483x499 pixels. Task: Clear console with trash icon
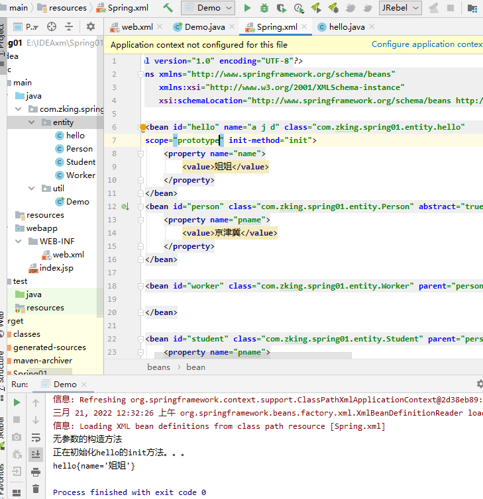tap(36, 488)
